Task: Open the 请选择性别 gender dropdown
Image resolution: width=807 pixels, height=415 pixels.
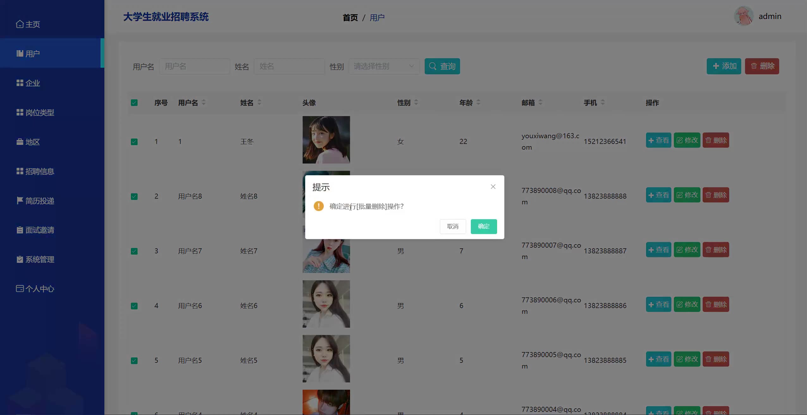Action: coord(384,66)
